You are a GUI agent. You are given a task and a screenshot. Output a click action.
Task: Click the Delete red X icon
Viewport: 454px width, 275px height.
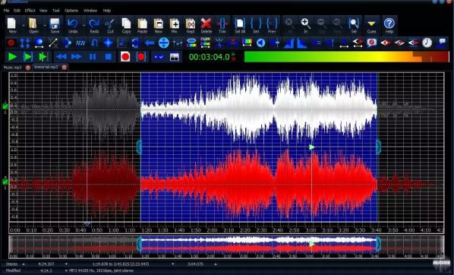pos(207,26)
